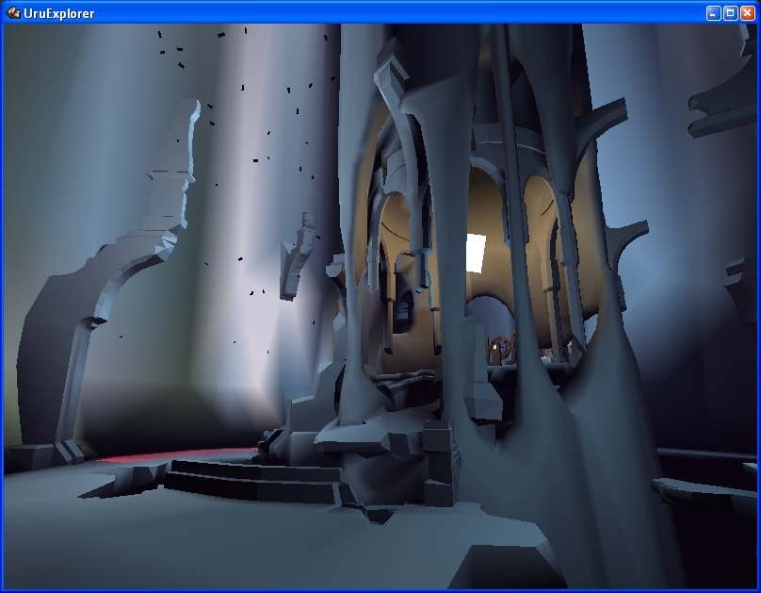Close the UruExplorer window

pos(747,13)
